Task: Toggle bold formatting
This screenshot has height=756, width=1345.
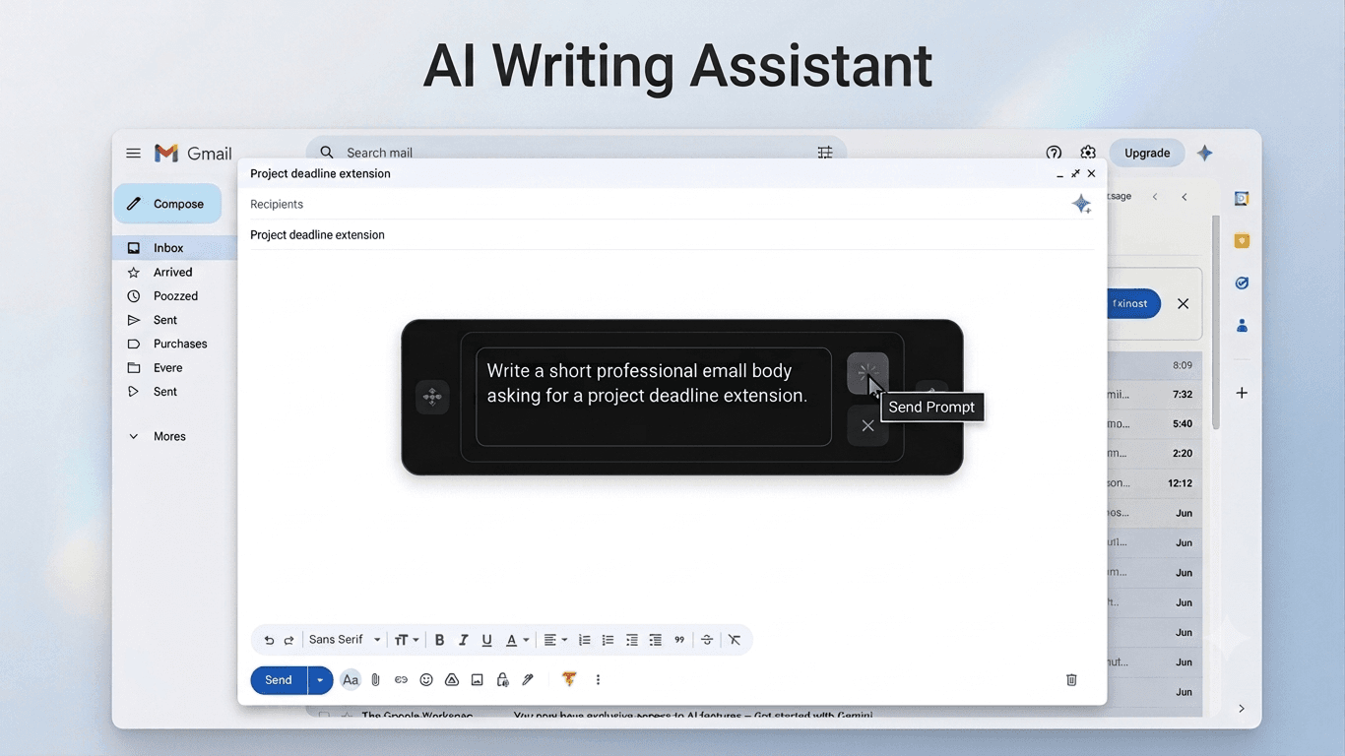Action: click(439, 640)
